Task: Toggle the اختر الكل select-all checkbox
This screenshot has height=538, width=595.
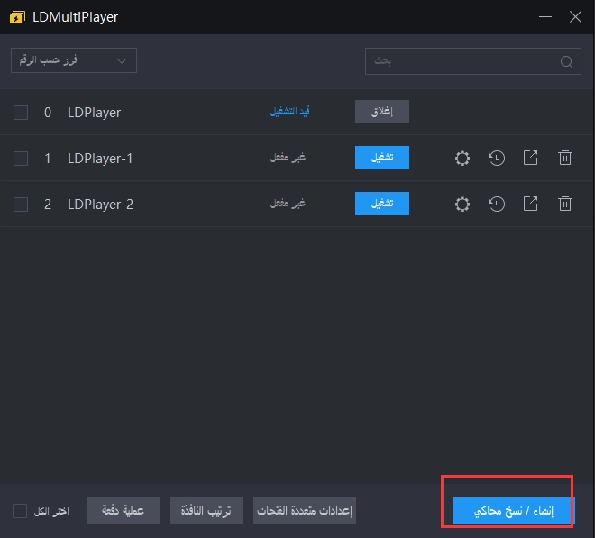Action: [x=20, y=511]
